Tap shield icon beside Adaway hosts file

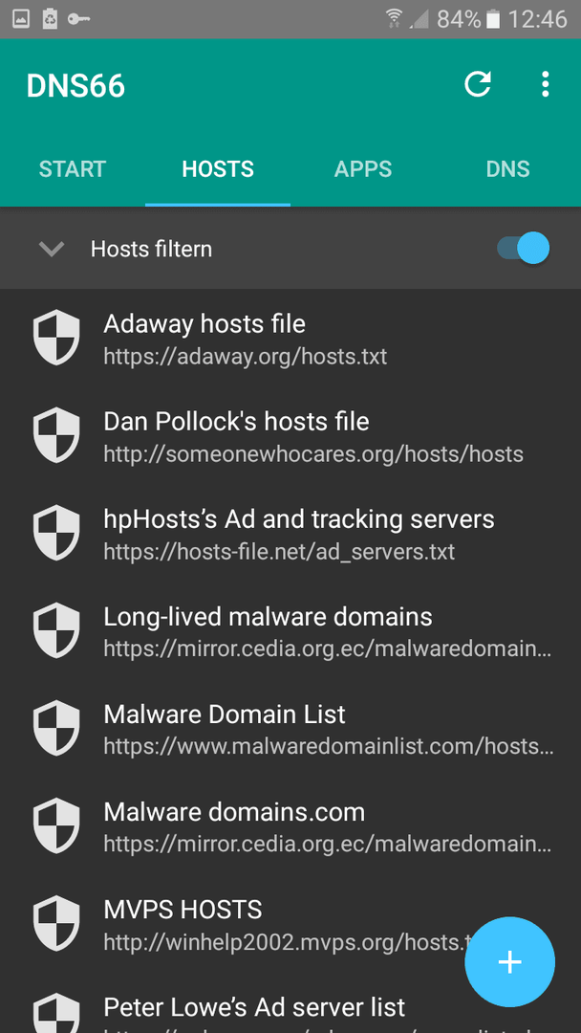(56, 338)
